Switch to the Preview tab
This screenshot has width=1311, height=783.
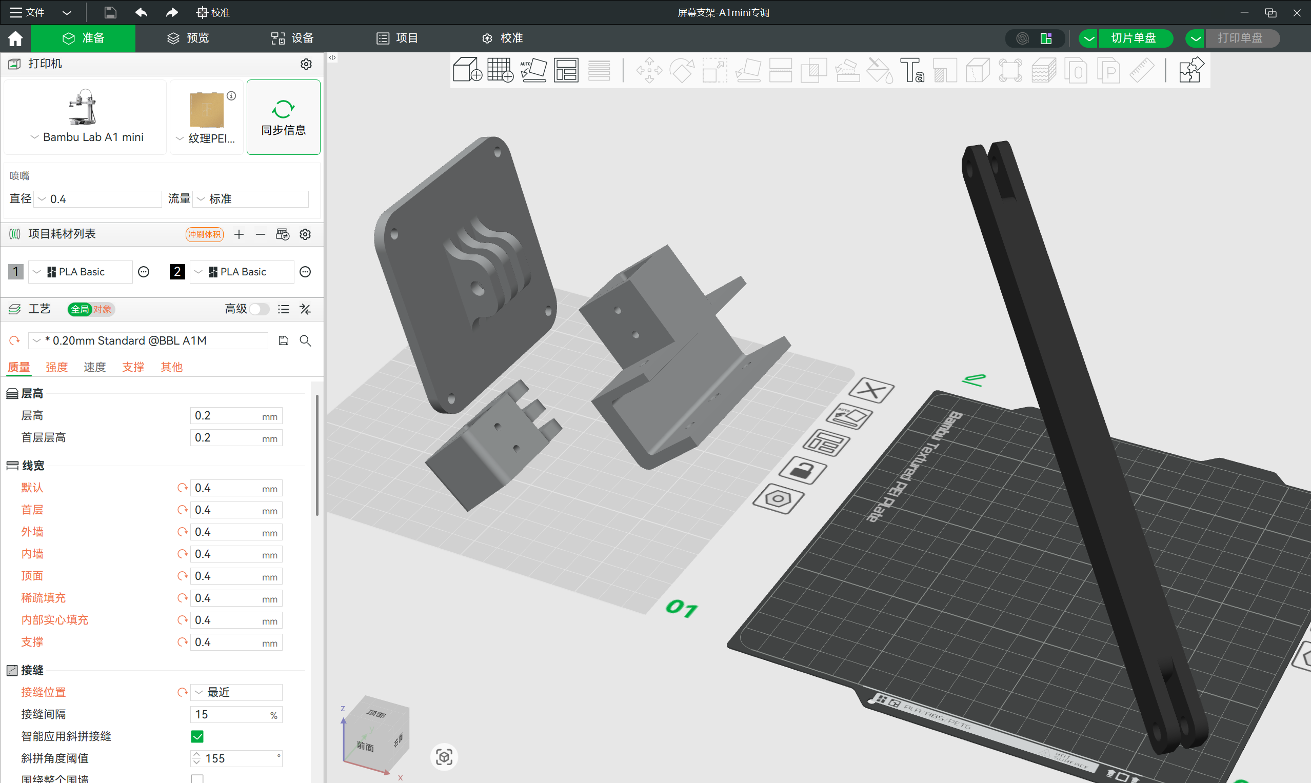(188, 38)
